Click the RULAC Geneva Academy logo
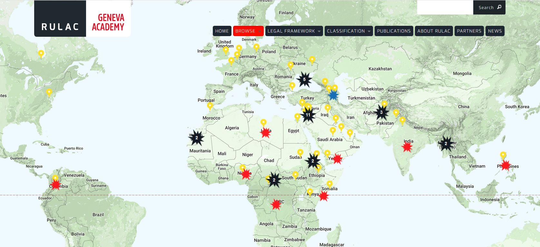This screenshot has height=247, width=540. [83, 19]
